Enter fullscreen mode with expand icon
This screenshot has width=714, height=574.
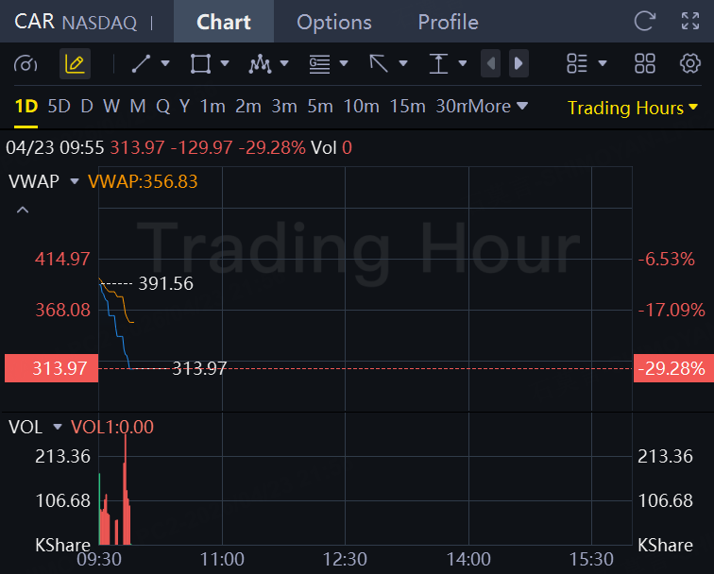click(690, 21)
